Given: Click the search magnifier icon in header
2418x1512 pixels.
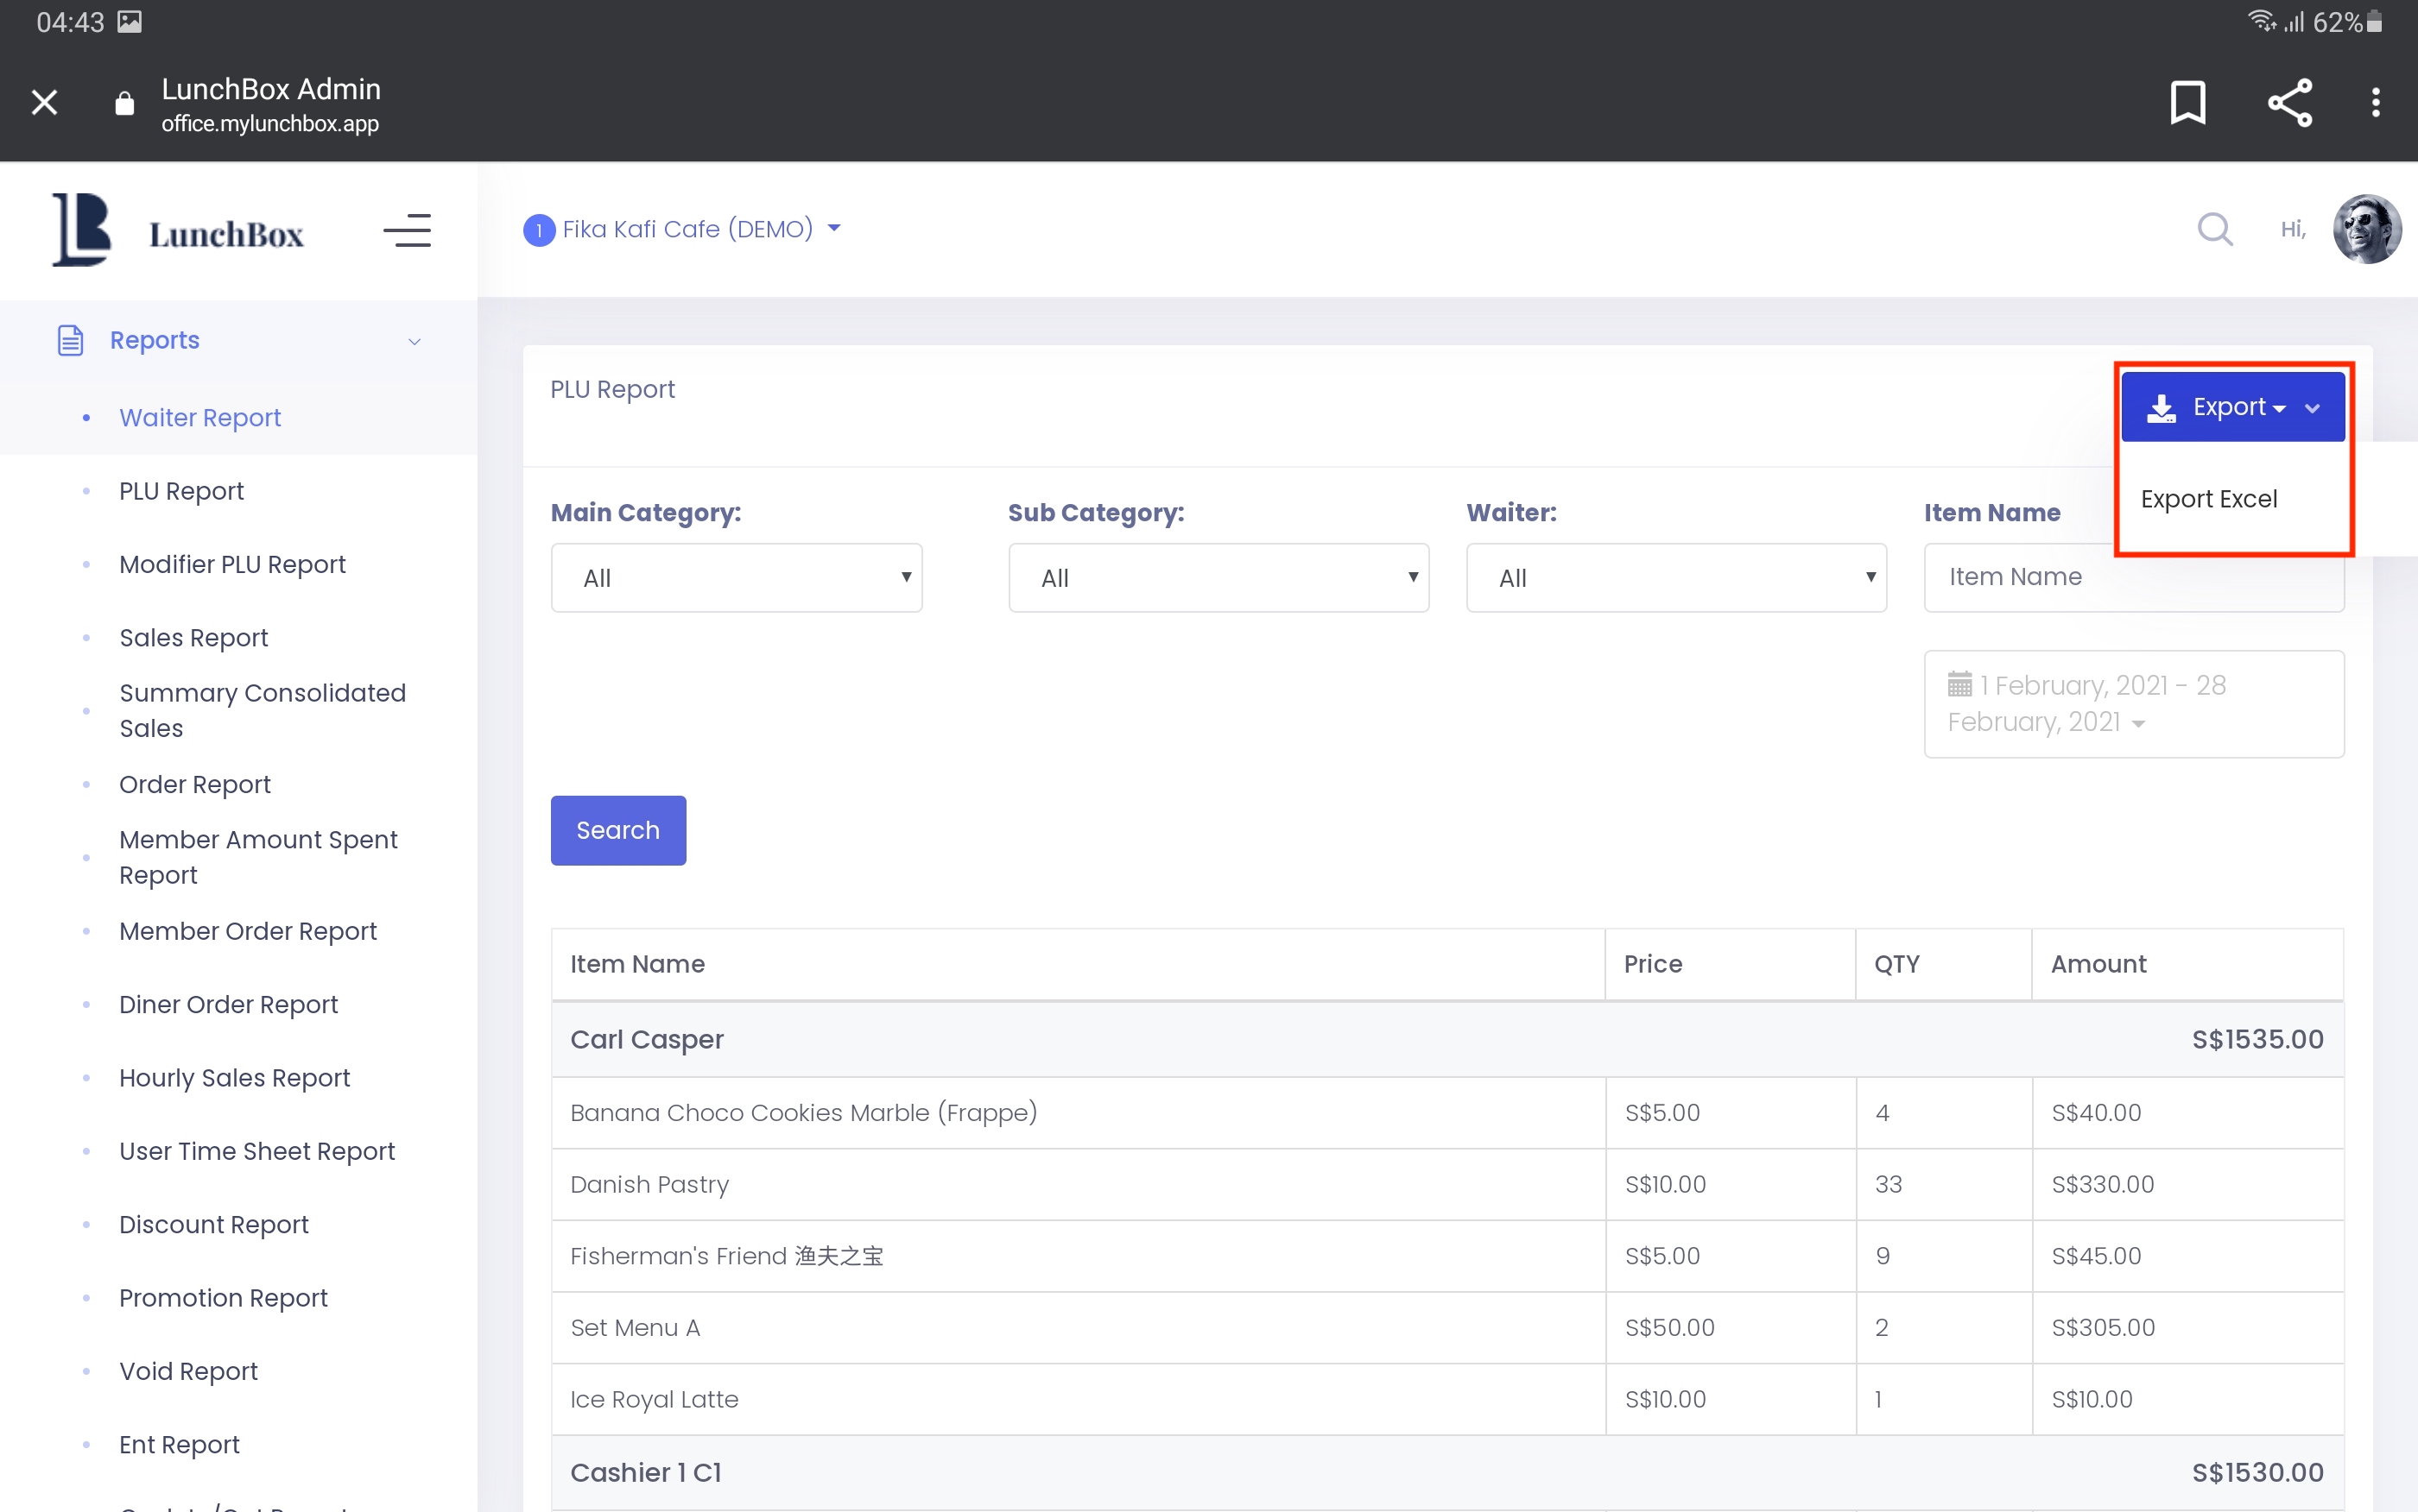Looking at the screenshot, I should click(x=2214, y=229).
